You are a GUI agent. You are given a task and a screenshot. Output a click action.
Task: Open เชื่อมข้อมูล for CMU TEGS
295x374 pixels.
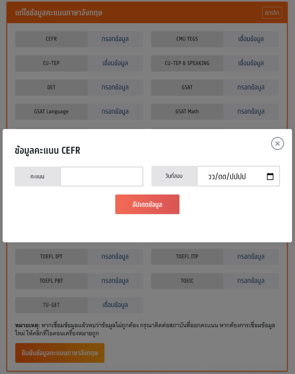251,39
